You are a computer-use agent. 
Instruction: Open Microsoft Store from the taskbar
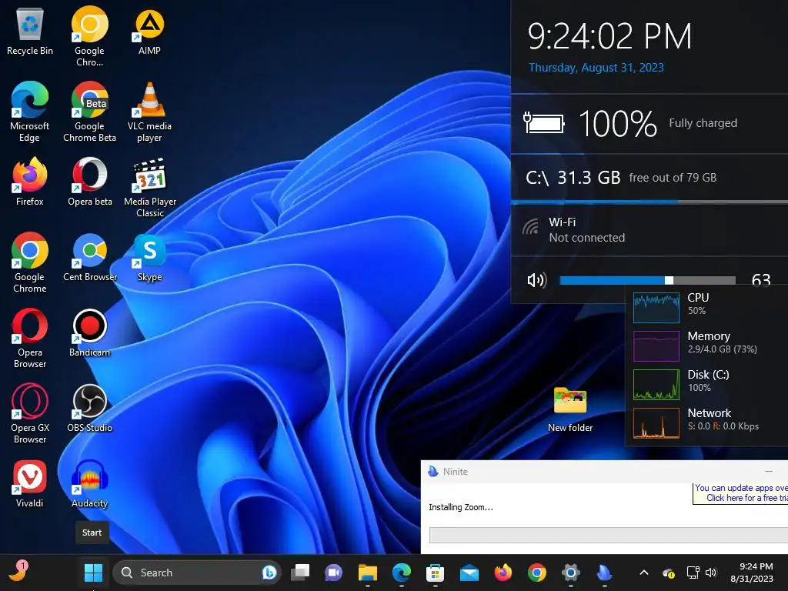click(x=435, y=573)
